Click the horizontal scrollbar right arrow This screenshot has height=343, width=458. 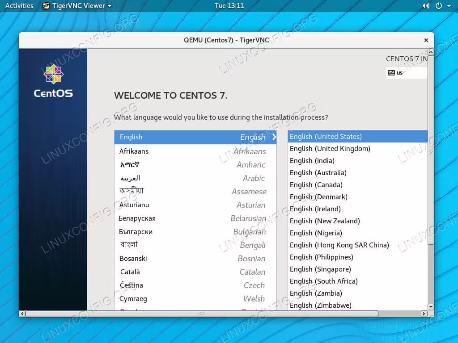[424, 314]
